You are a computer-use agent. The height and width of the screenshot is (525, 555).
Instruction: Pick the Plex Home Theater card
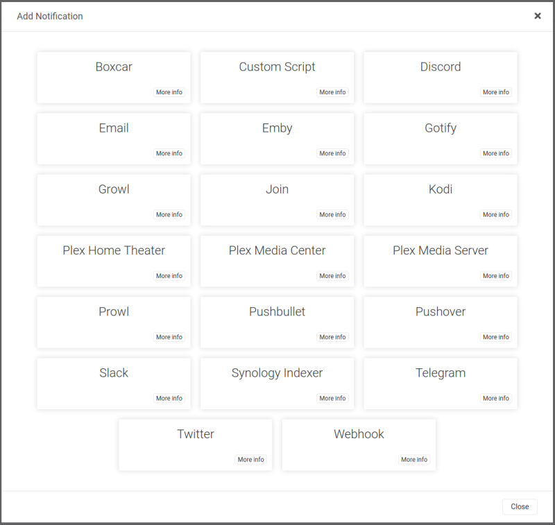pos(114,261)
